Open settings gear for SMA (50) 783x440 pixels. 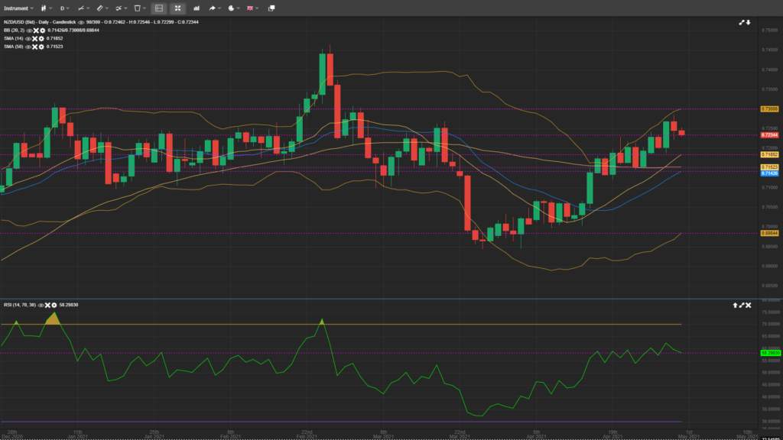41,47
